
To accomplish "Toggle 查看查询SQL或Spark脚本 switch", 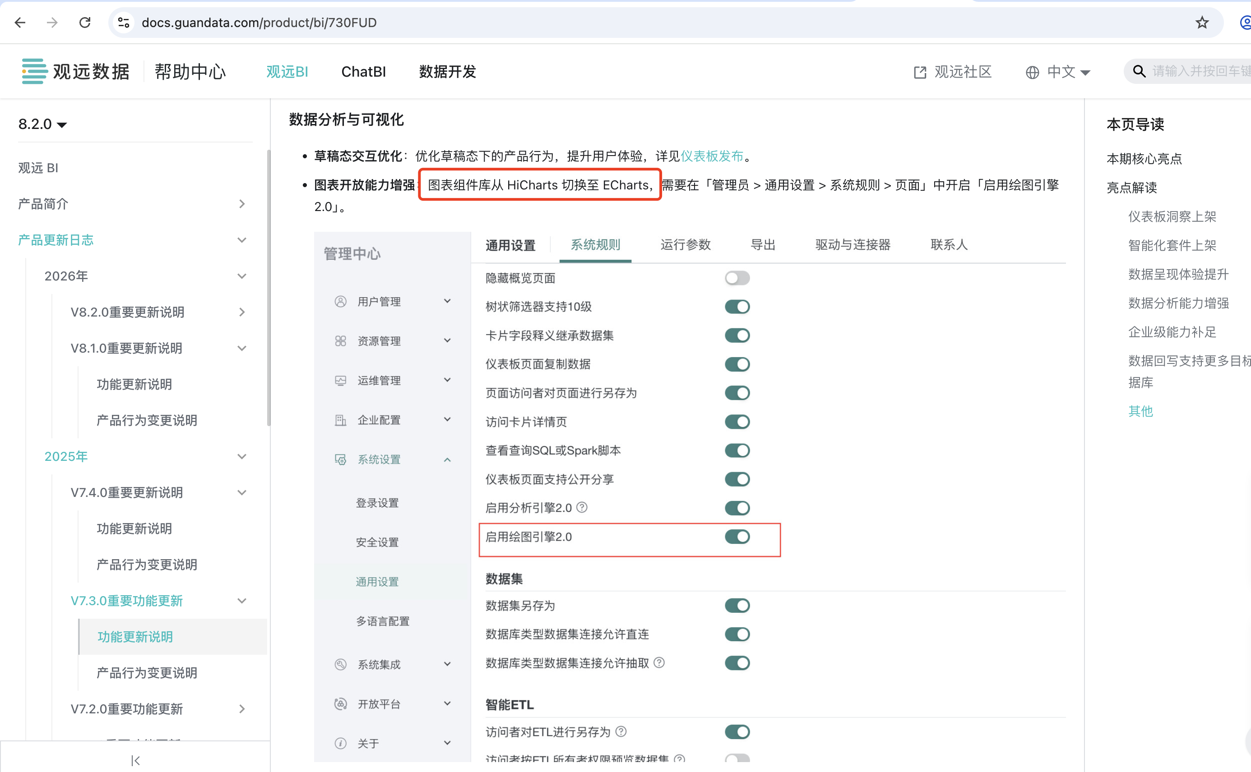I will point(737,450).
